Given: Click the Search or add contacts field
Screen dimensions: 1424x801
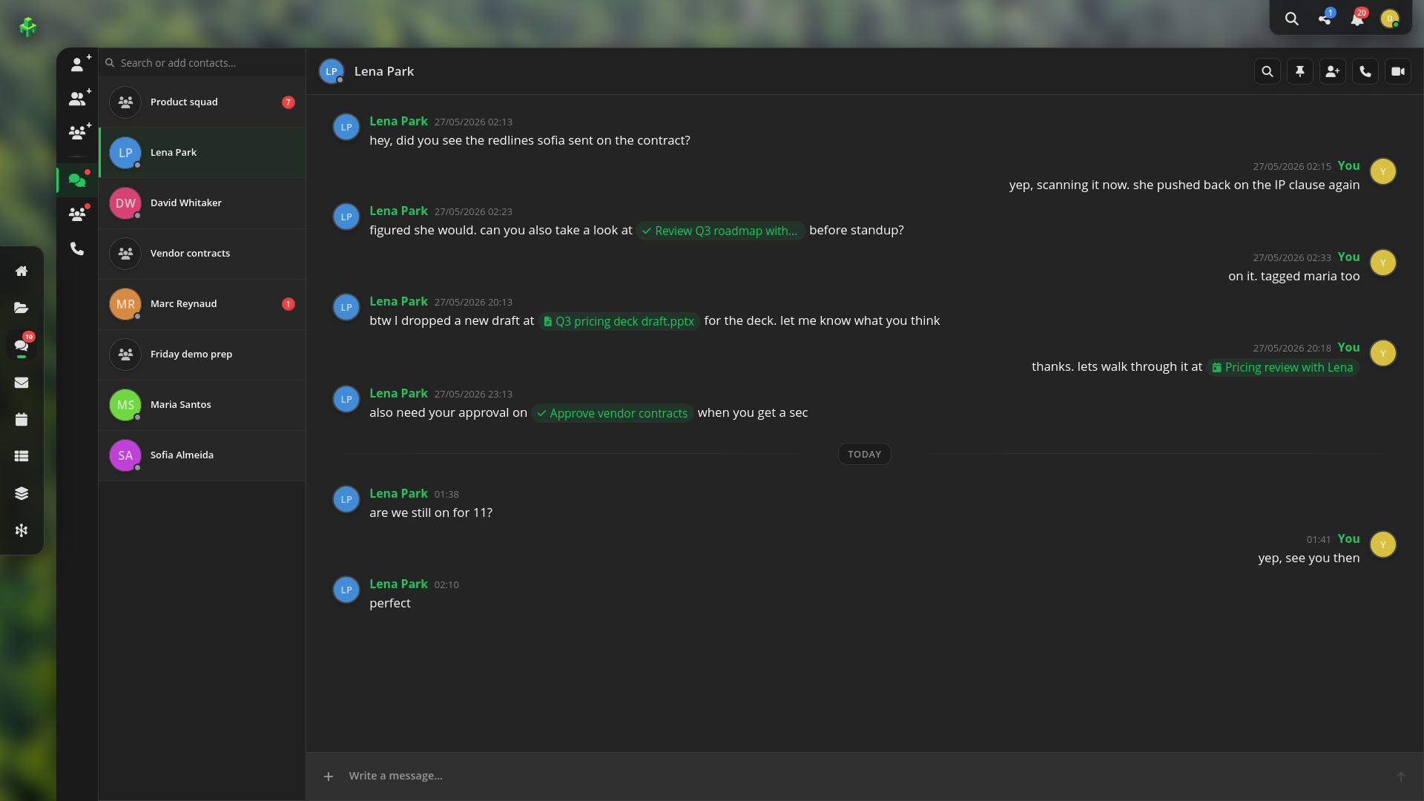Looking at the screenshot, I should click(x=202, y=63).
